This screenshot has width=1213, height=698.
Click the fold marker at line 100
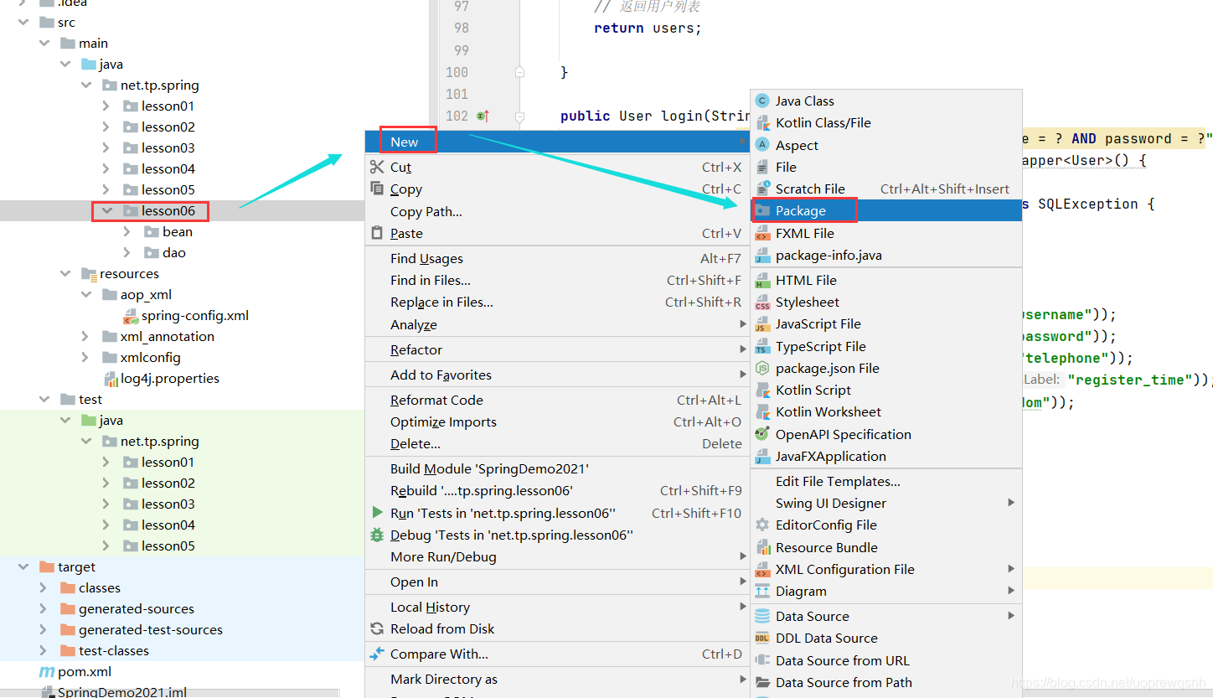(519, 72)
